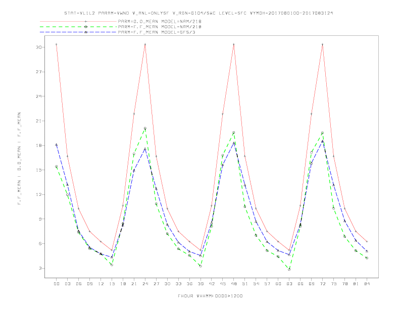Click y-axis tick label 9
The width and height of the screenshot is (400, 309).
[x=40, y=219]
